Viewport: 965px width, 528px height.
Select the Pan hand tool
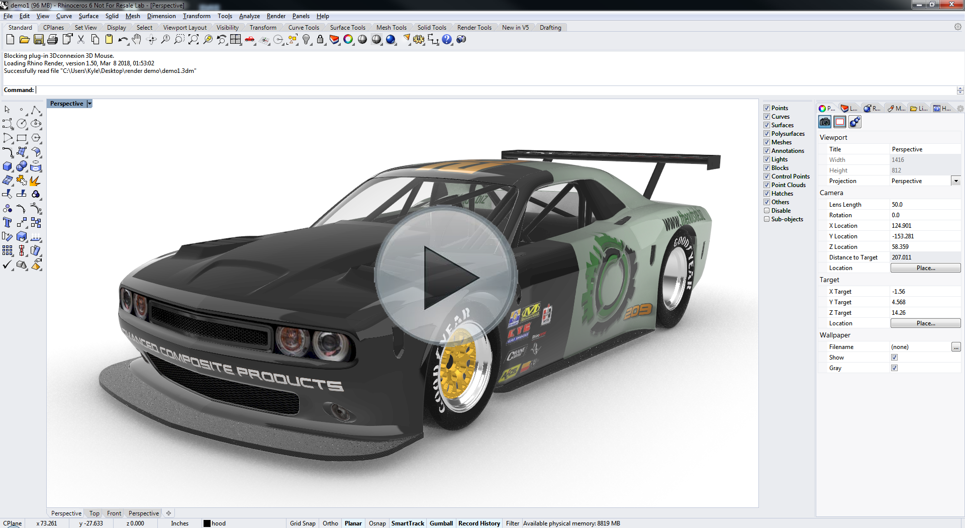[x=137, y=39]
